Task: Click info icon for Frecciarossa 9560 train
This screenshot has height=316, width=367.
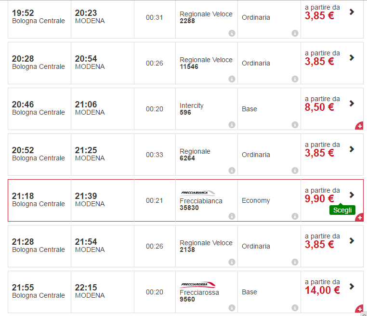Action: (232, 308)
